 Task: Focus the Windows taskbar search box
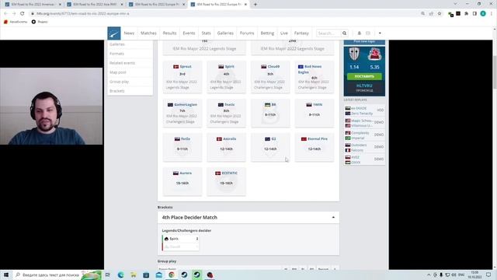57,275
